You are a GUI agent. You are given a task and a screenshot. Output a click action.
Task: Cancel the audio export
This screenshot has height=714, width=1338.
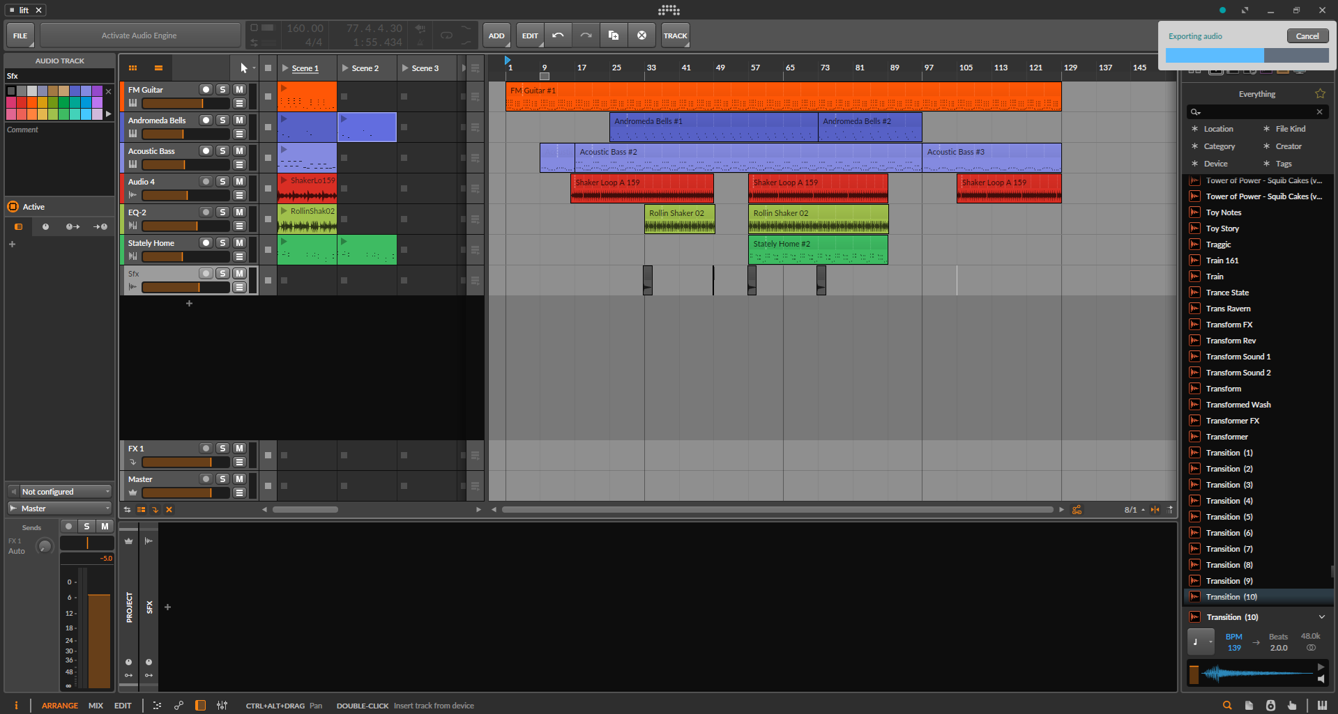click(x=1307, y=36)
